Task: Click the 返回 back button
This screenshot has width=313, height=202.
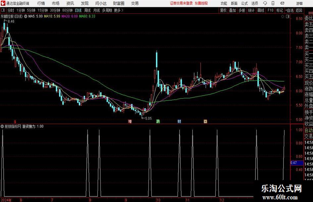Action: 299,10
